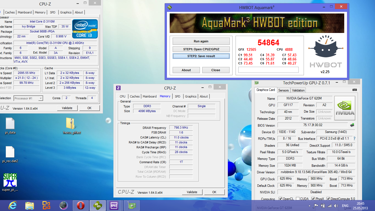Activate the Aquamark taskbar button

pos(97,205)
